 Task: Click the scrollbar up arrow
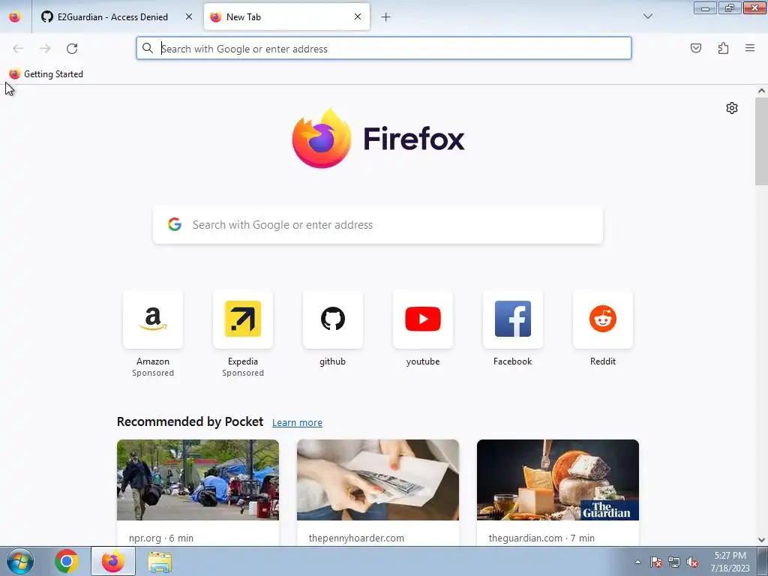click(x=761, y=91)
